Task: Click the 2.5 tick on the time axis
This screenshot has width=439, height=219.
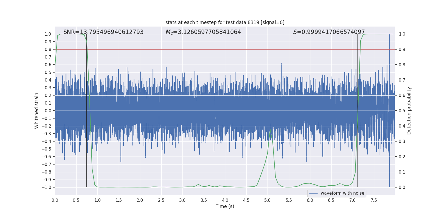Action: [161, 200]
